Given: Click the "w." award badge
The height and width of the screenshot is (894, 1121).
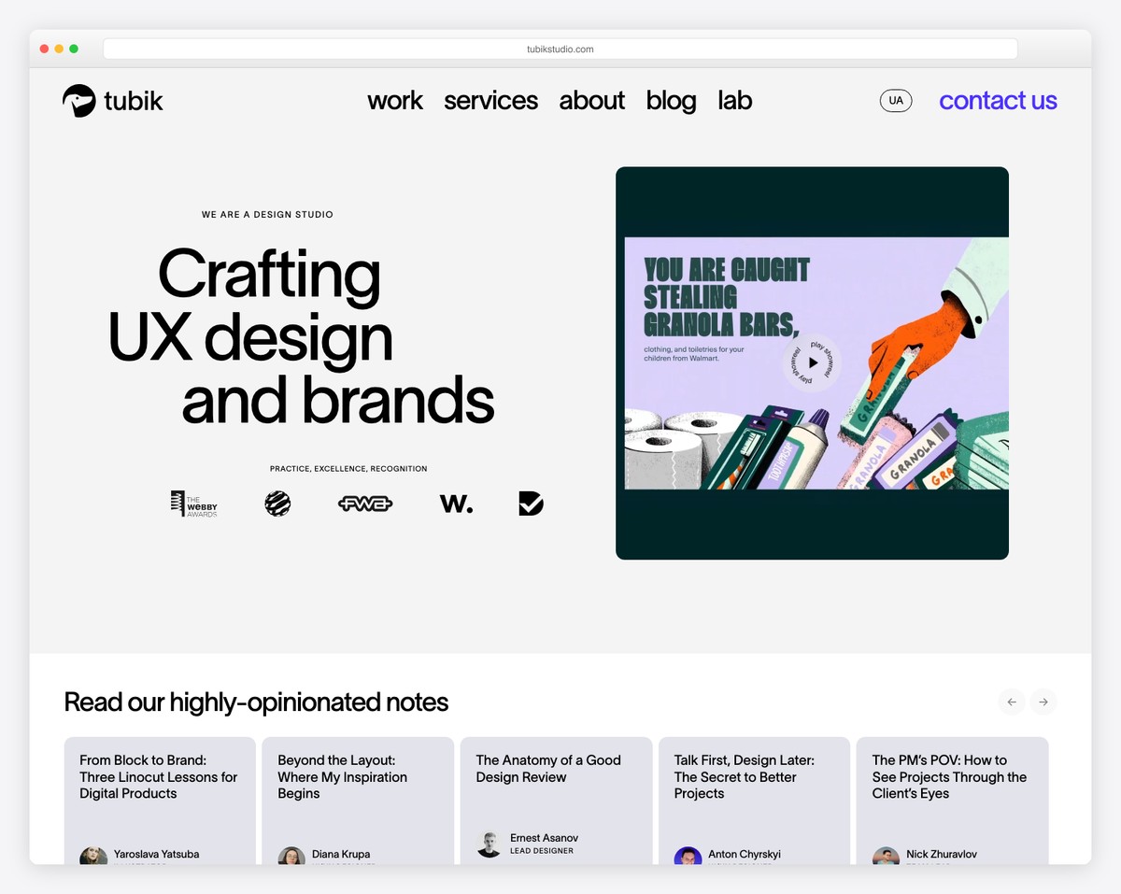Looking at the screenshot, I should [x=456, y=503].
